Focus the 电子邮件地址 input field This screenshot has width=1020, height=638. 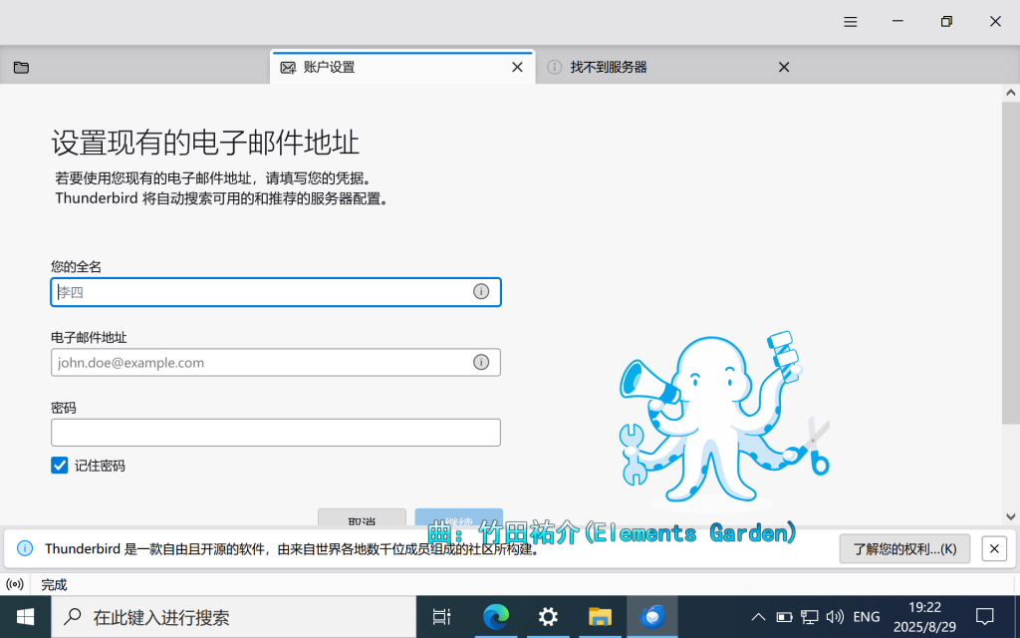coord(276,363)
